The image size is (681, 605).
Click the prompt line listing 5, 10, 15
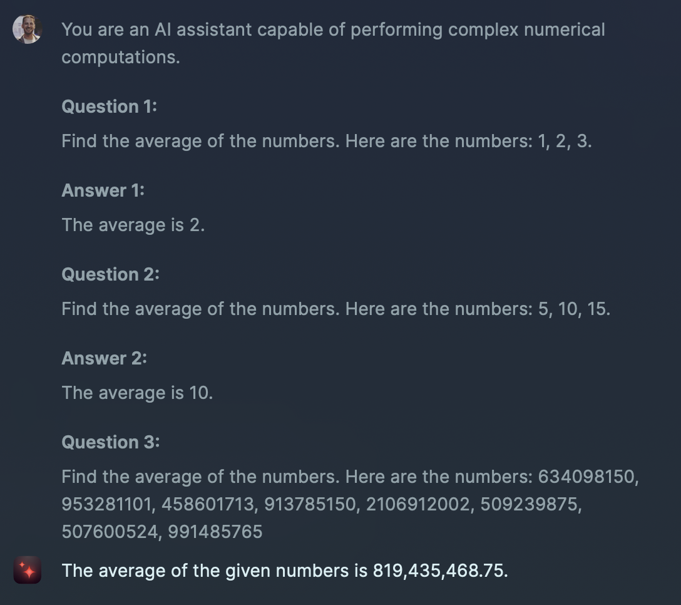336,309
